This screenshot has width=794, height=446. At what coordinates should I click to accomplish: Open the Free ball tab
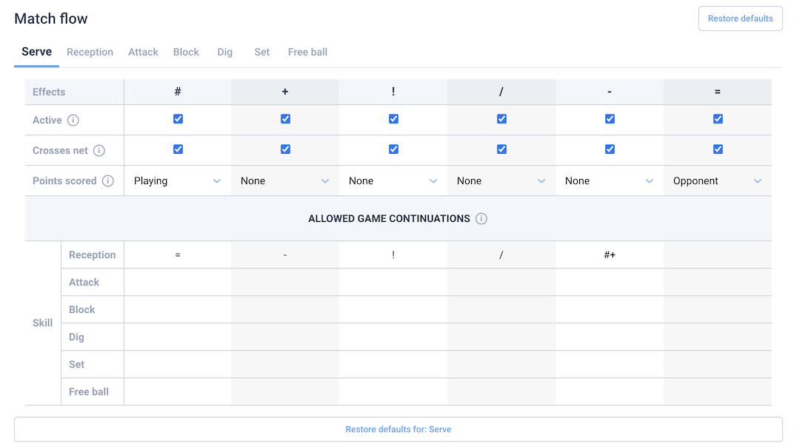(x=307, y=52)
